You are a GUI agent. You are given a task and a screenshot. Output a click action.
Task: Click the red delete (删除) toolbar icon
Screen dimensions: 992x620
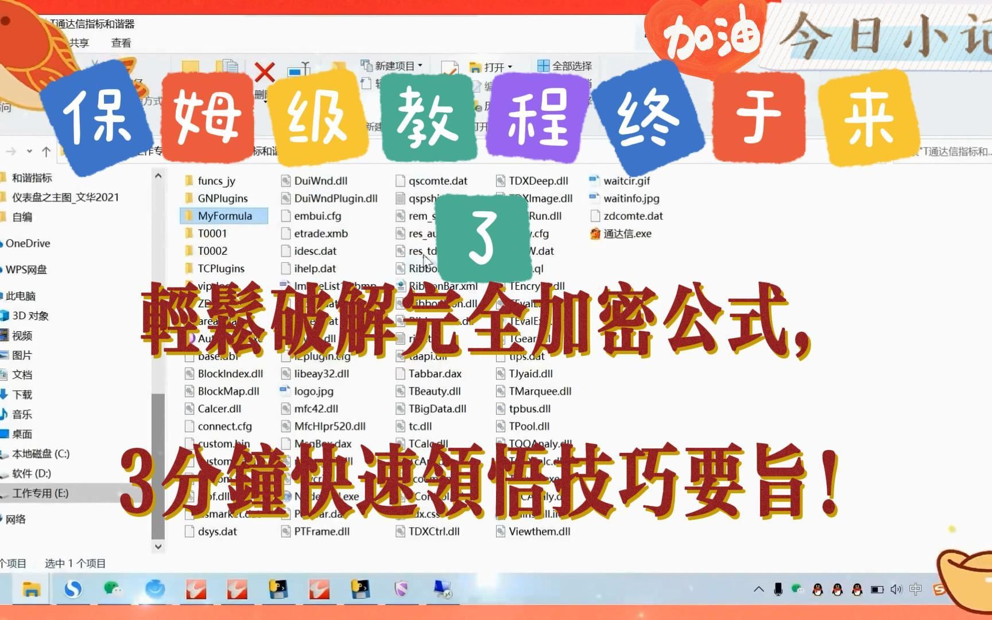263,71
